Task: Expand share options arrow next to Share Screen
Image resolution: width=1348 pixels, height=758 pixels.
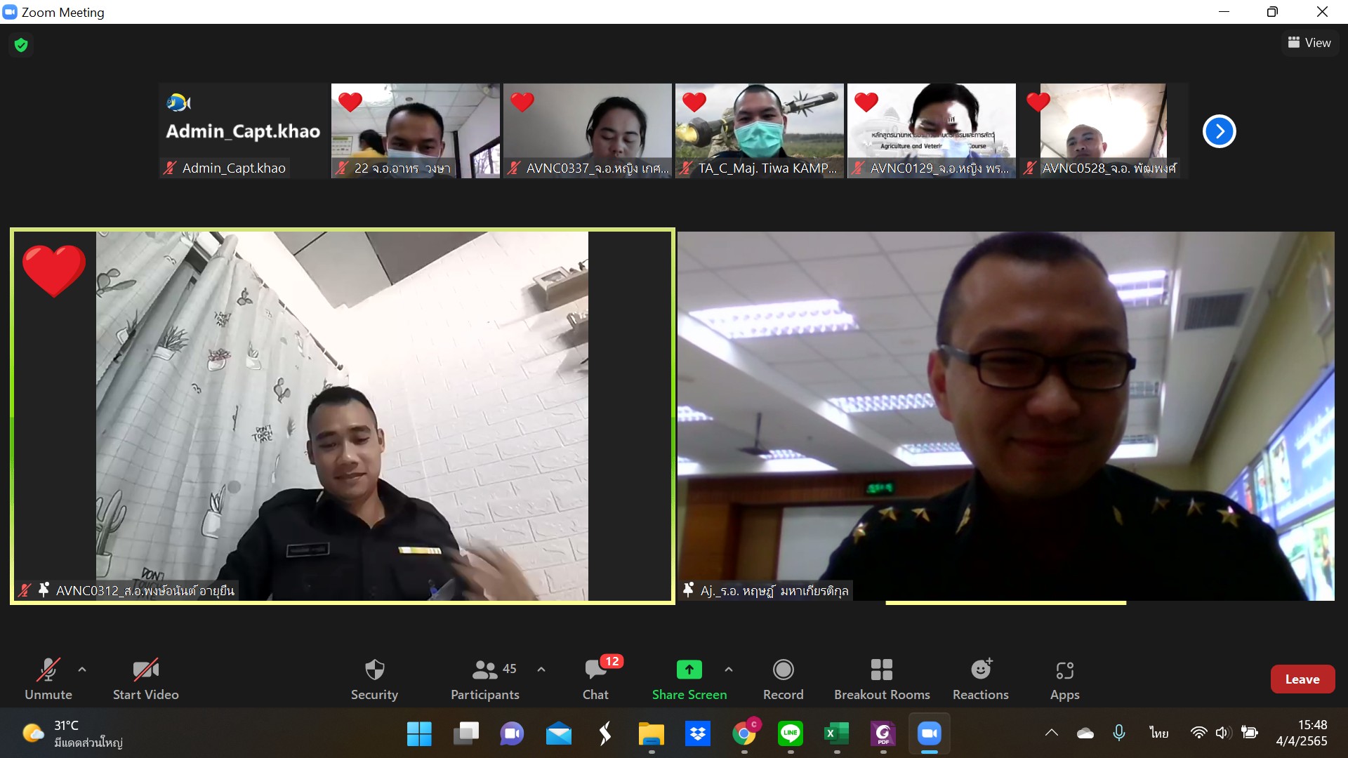Action: pos(729,670)
